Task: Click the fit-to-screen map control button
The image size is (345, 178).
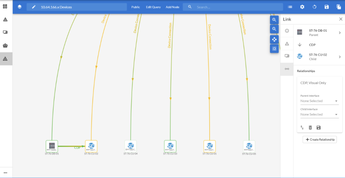Action: (274, 49)
